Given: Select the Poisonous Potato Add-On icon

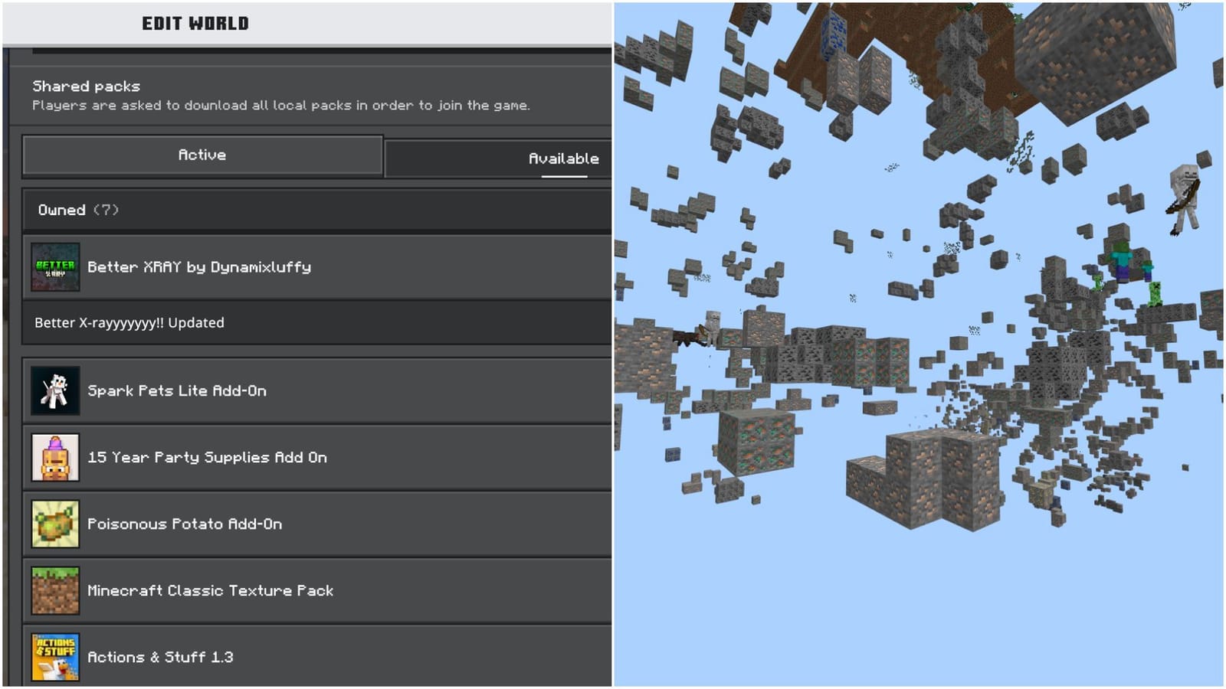Looking at the screenshot, I should pos(54,524).
